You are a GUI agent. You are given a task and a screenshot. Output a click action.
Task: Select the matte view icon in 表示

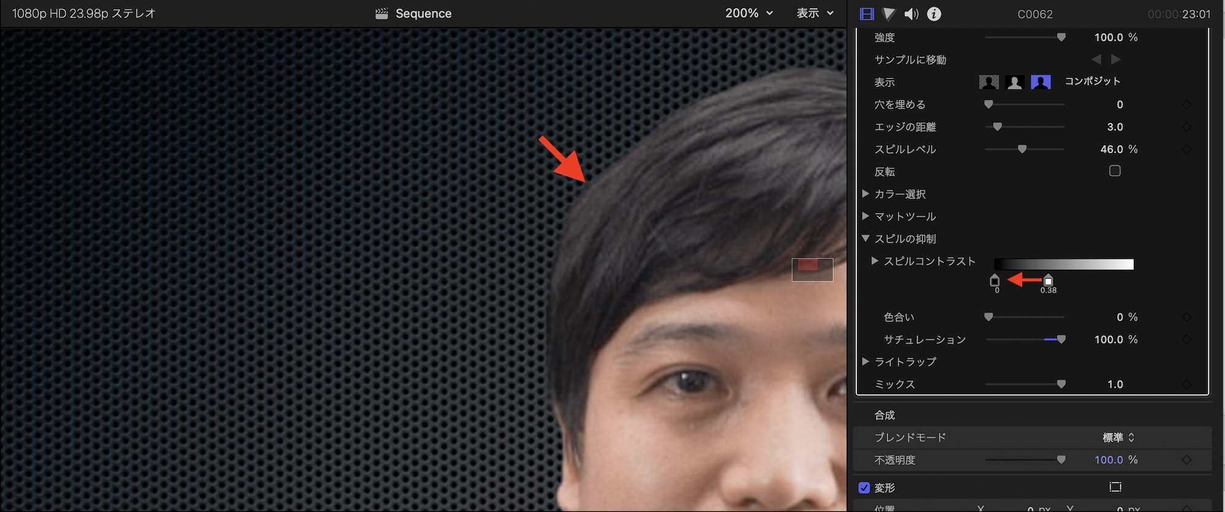click(x=1015, y=82)
